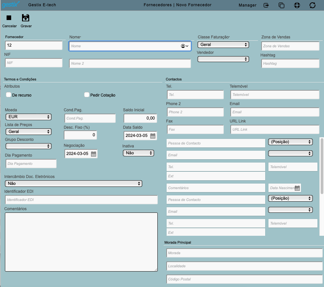
Task: Click the second Pessoa de Contacto field
Action: point(216,200)
